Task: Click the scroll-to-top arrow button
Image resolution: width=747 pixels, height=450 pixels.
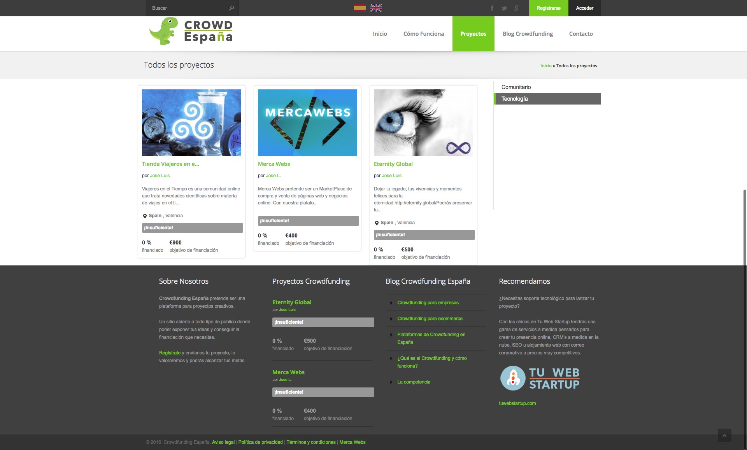Action: tap(724, 435)
